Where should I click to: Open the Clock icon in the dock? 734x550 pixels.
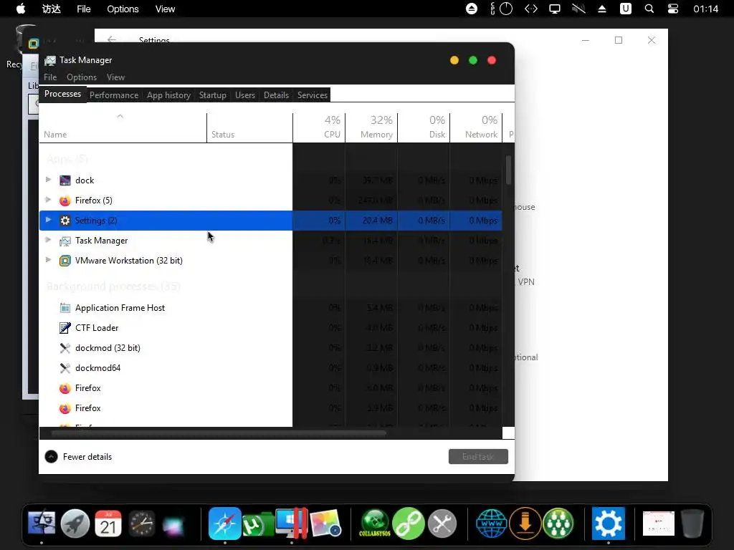click(x=141, y=524)
